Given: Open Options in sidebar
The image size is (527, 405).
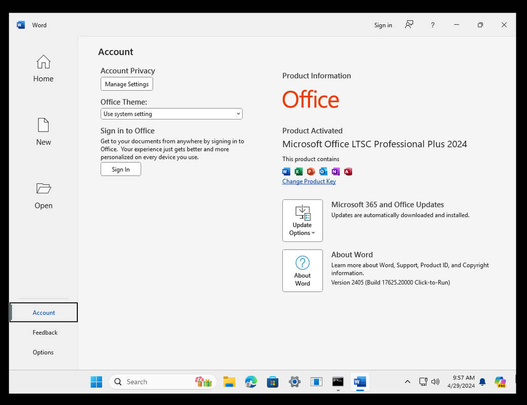Looking at the screenshot, I should click(x=43, y=352).
